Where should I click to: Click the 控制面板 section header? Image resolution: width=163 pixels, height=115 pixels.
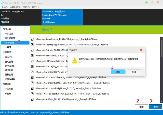tap(7, 52)
